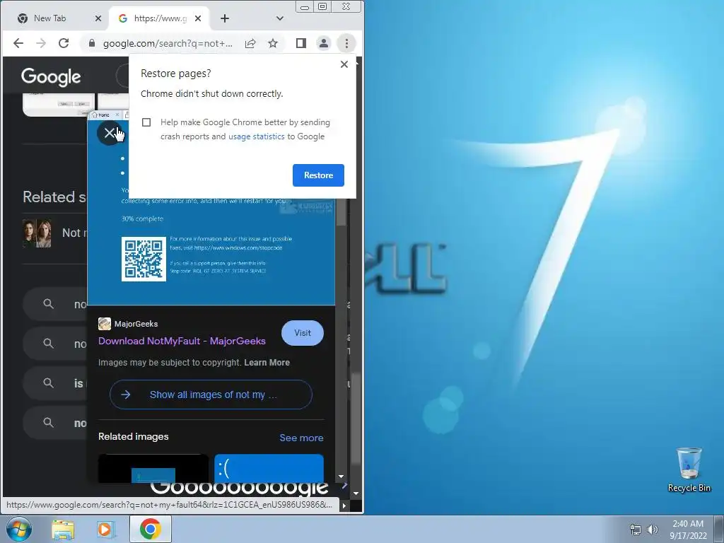724x543 pixels.
Task: Open Chrome's three-dot menu
Action: [346, 43]
